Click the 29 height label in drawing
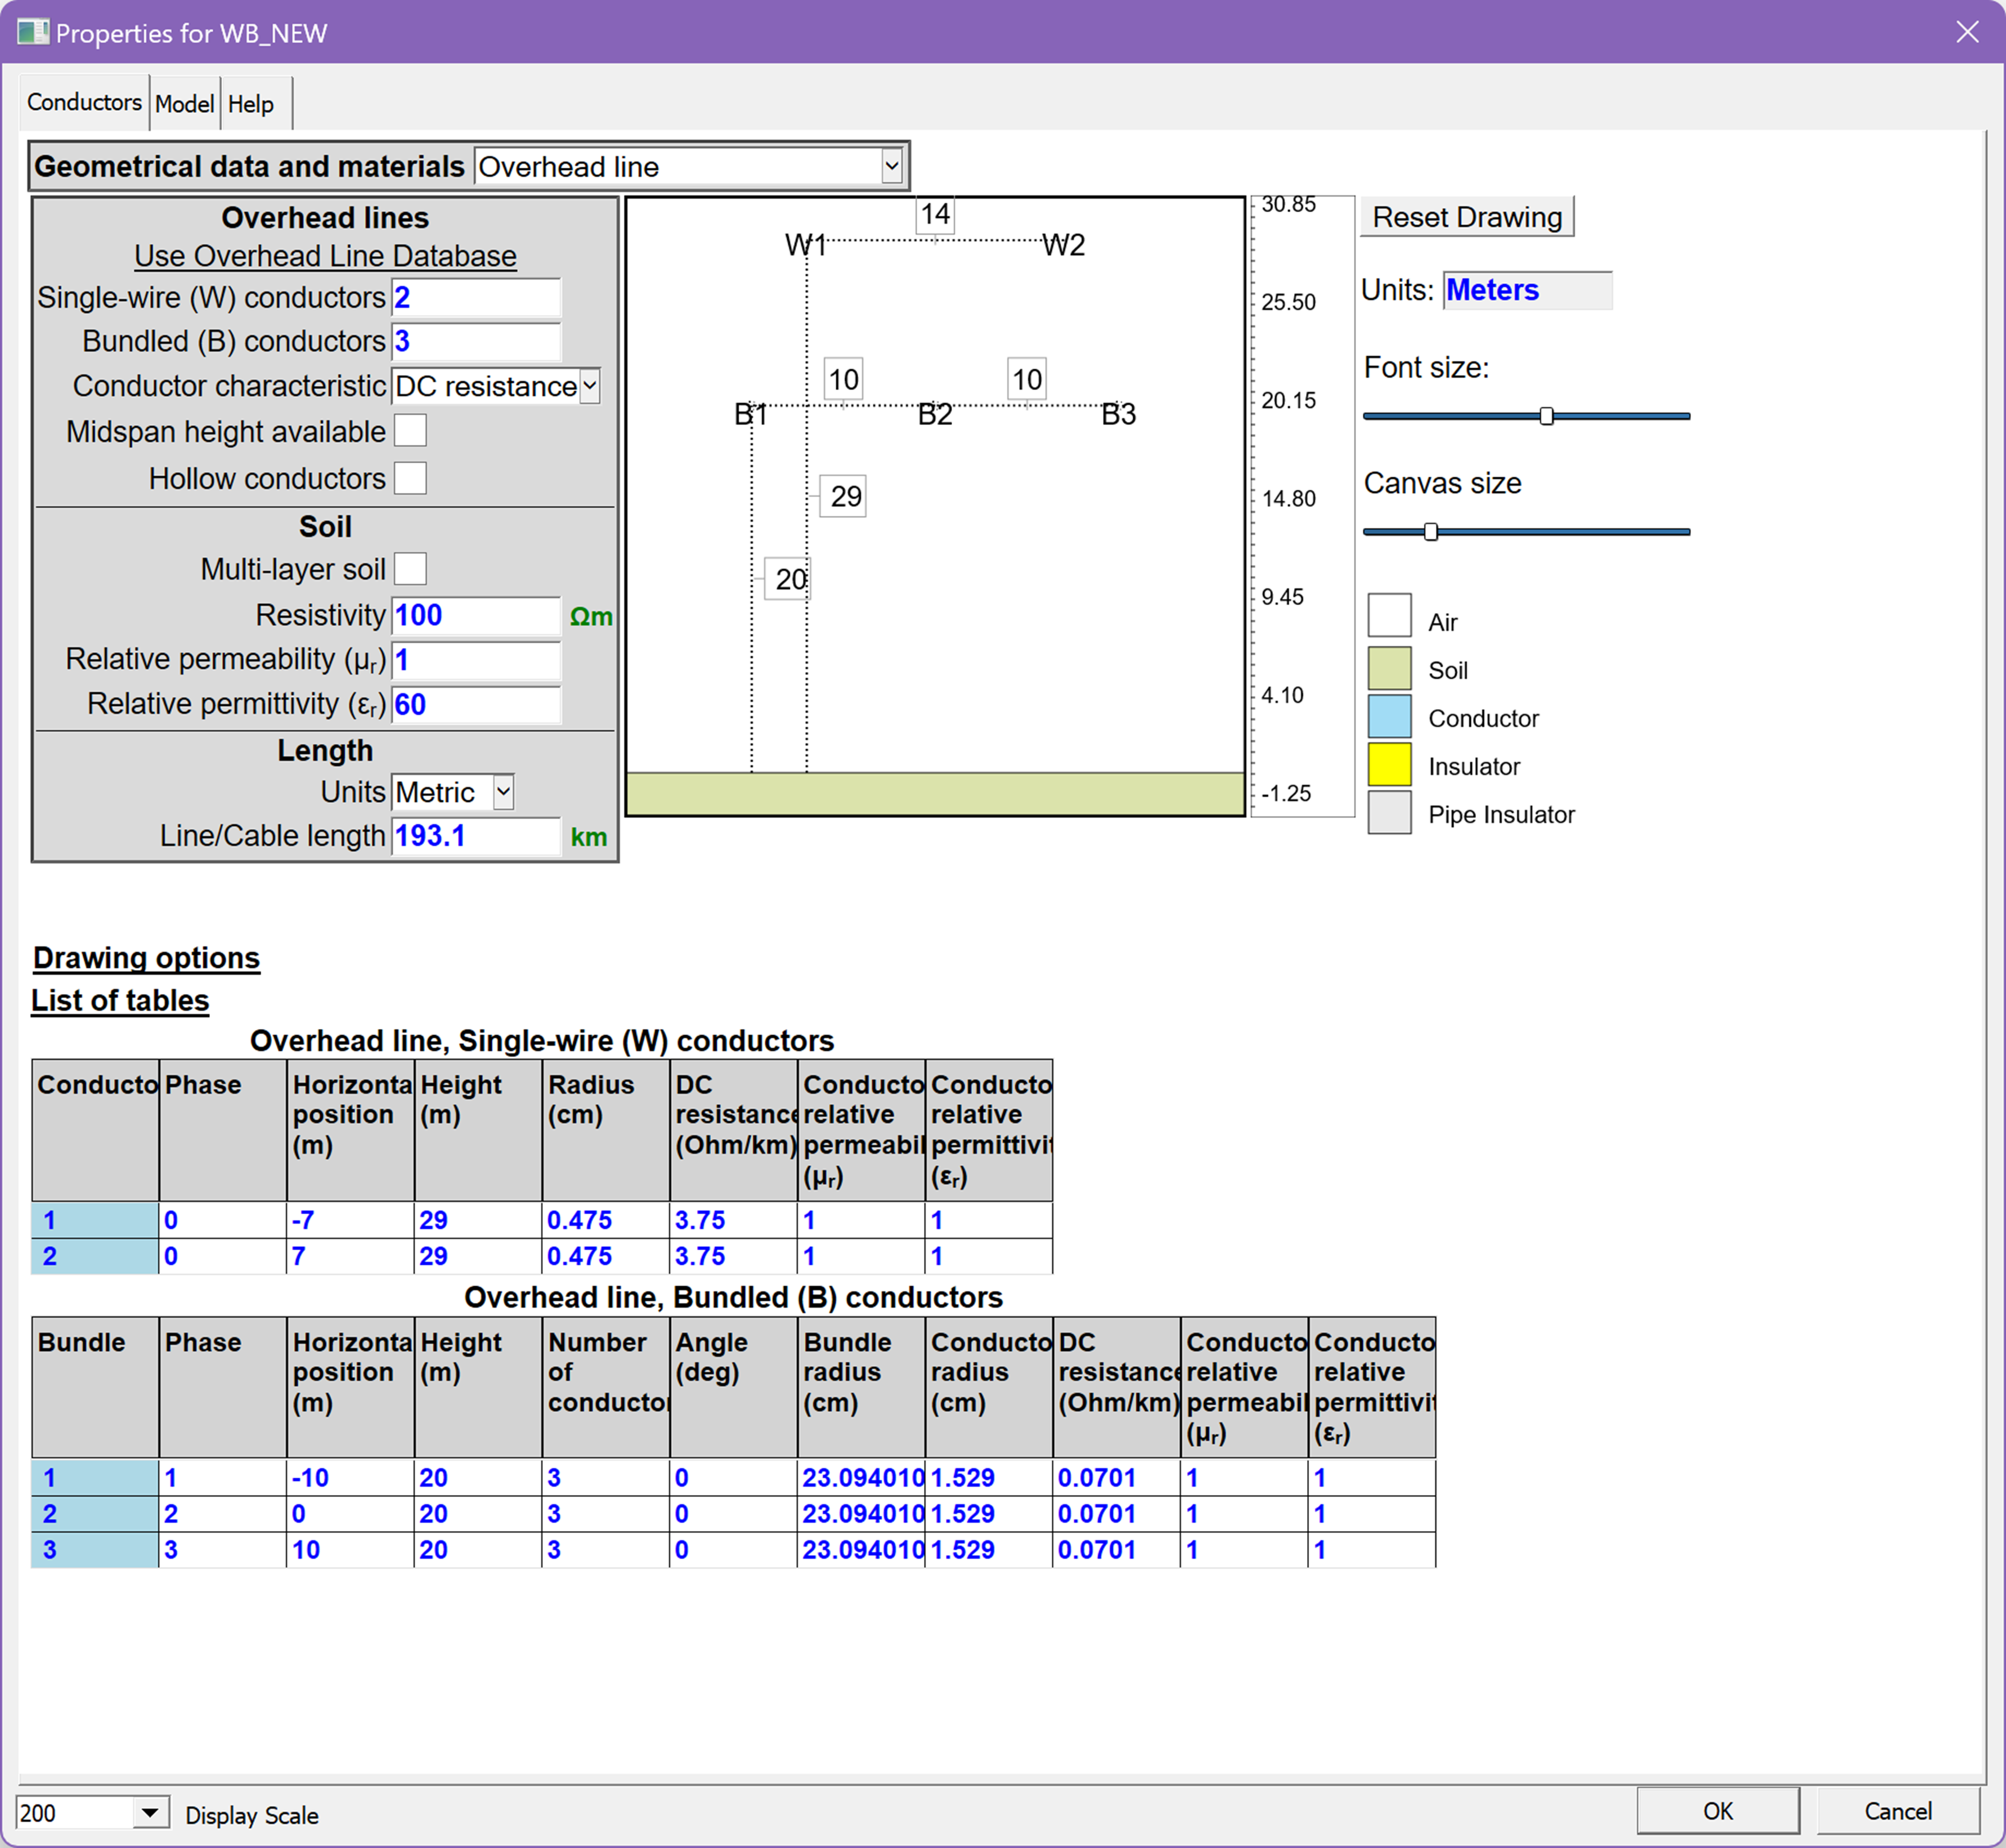This screenshot has width=2006, height=1848. [845, 496]
